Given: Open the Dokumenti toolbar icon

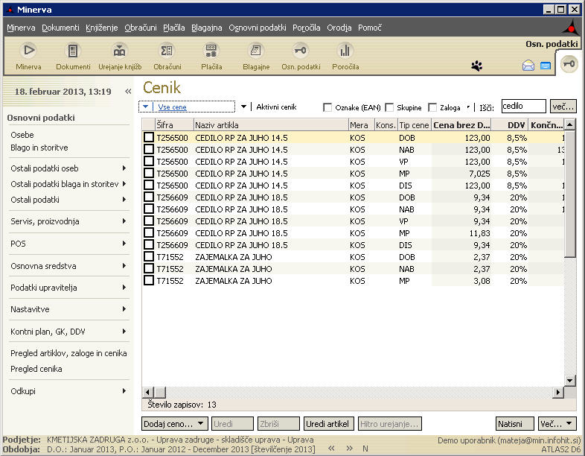Looking at the screenshot, I should click(x=73, y=51).
